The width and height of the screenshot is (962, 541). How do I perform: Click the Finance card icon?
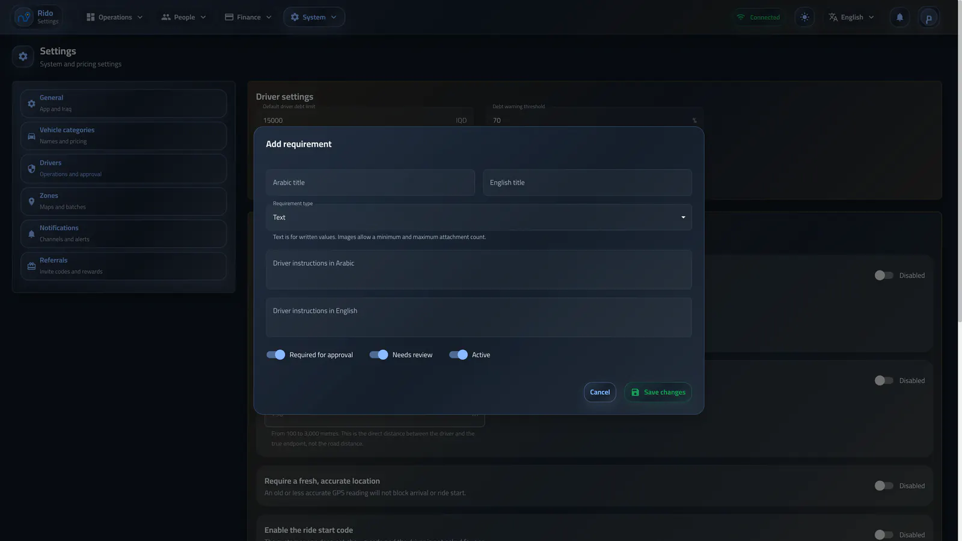click(x=229, y=17)
